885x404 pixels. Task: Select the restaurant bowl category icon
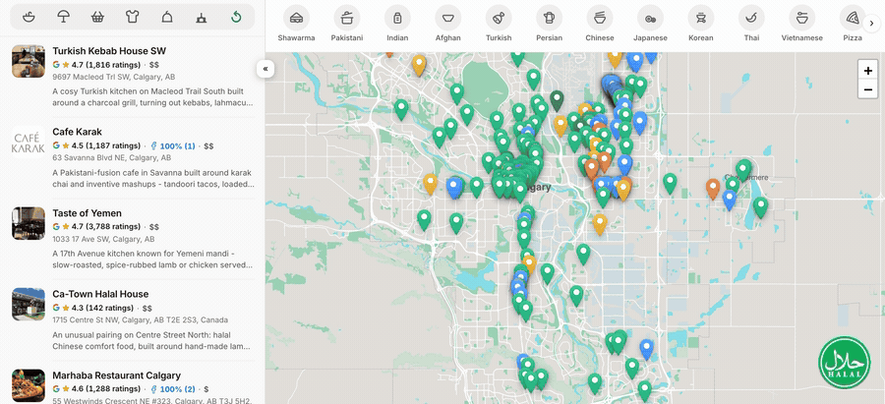pyautogui.click(x=29, y=17)
